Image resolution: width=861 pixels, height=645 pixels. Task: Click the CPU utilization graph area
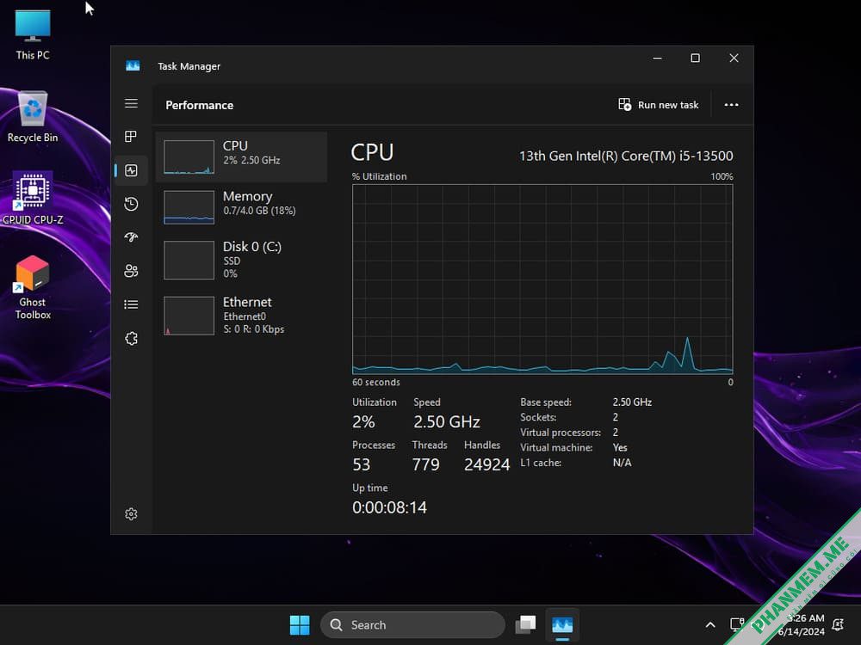[x=542, y=279]
